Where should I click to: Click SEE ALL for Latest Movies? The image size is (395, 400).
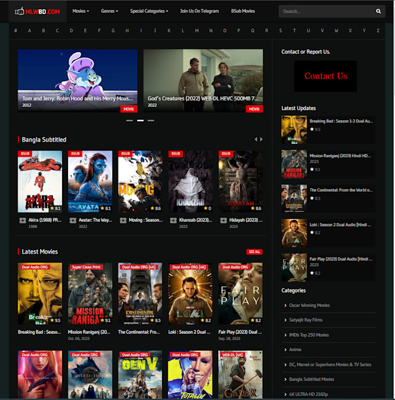pos(254,252)
